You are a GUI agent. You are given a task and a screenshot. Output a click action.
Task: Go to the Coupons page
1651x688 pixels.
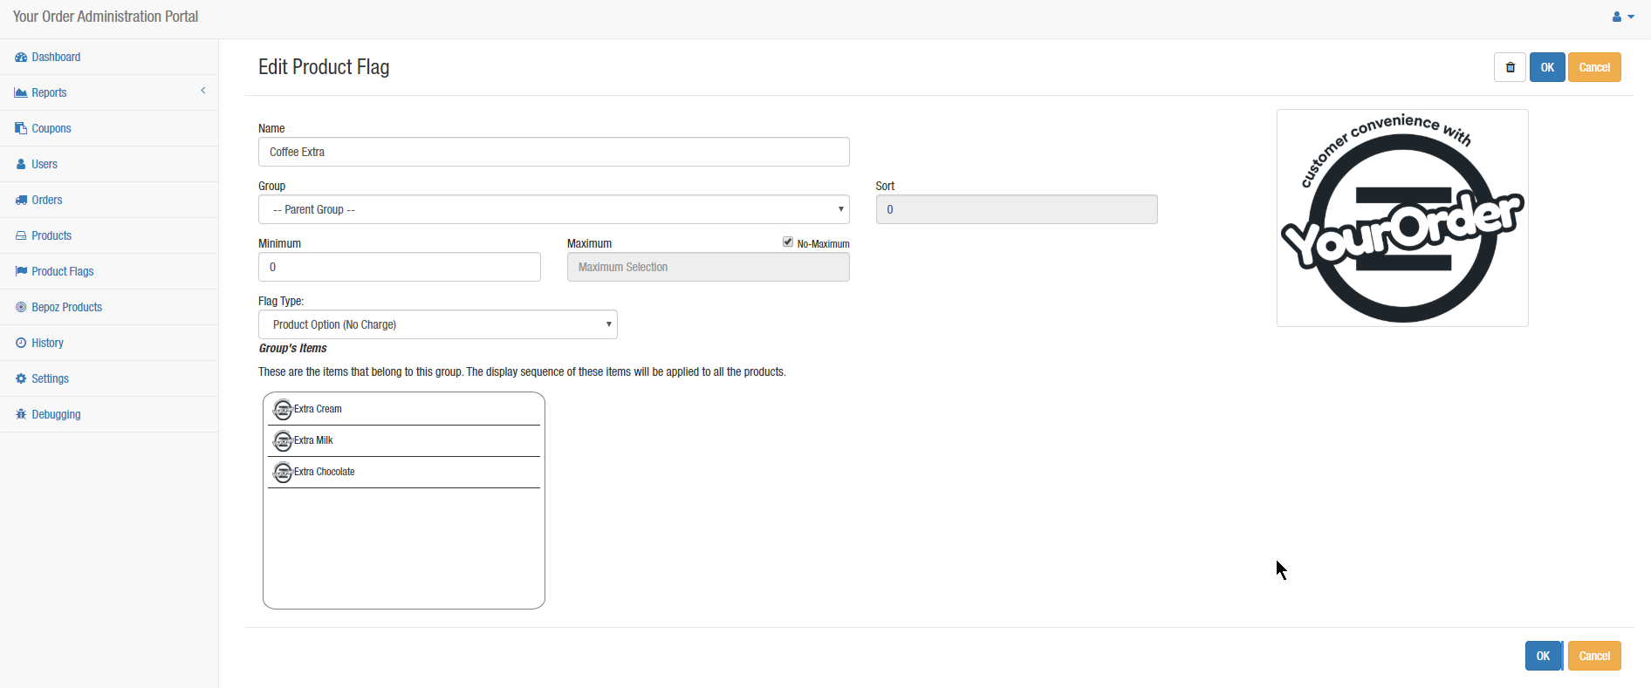pos(51,129)
